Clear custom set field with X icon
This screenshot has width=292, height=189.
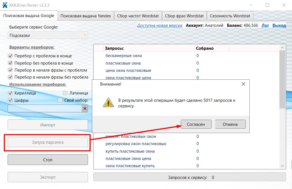[84, 108]
